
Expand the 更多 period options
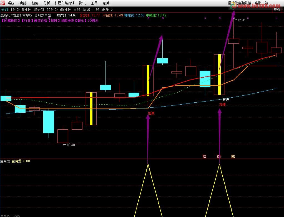pos(105,9)
